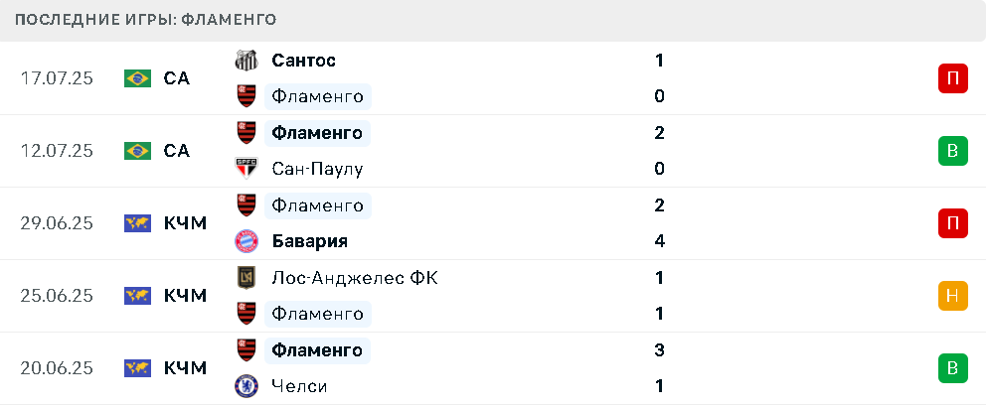Viewport: 988px width, 409px height.
Task: Click the Последние игры: Фламенго header
Action: pos(145,20)
